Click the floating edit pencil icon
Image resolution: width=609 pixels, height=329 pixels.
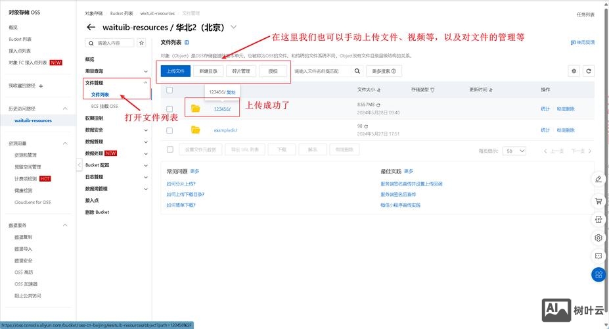click(598, 179)
